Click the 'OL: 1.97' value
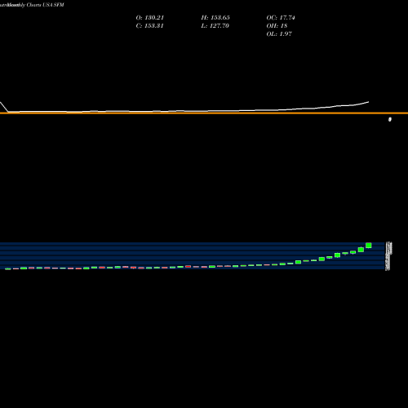 [279, 34]
